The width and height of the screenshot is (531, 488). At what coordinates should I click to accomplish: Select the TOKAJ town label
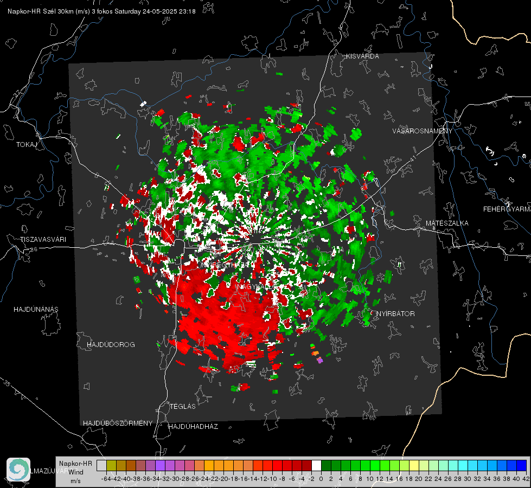coord(27,145)
